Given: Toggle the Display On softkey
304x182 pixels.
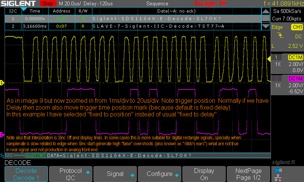Looking at the screenshot, I should (204, 174).
